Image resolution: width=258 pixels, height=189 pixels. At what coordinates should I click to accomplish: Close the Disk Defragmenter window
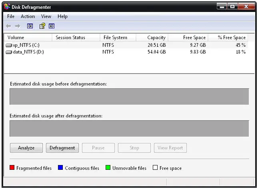[246, 6]
